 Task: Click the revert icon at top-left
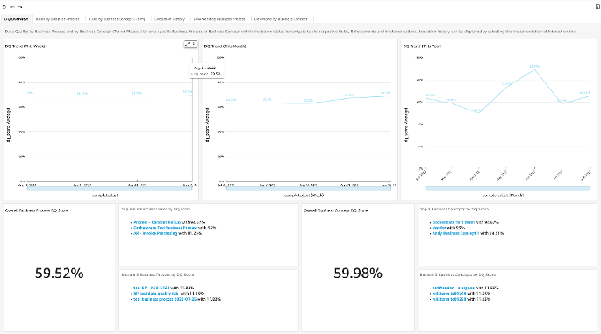pos(4,7)
